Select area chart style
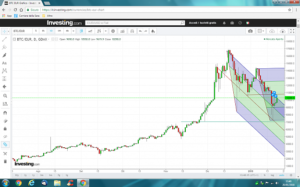Image resolution: width=300 pixels, height=187 pixels. pos(90,31)
